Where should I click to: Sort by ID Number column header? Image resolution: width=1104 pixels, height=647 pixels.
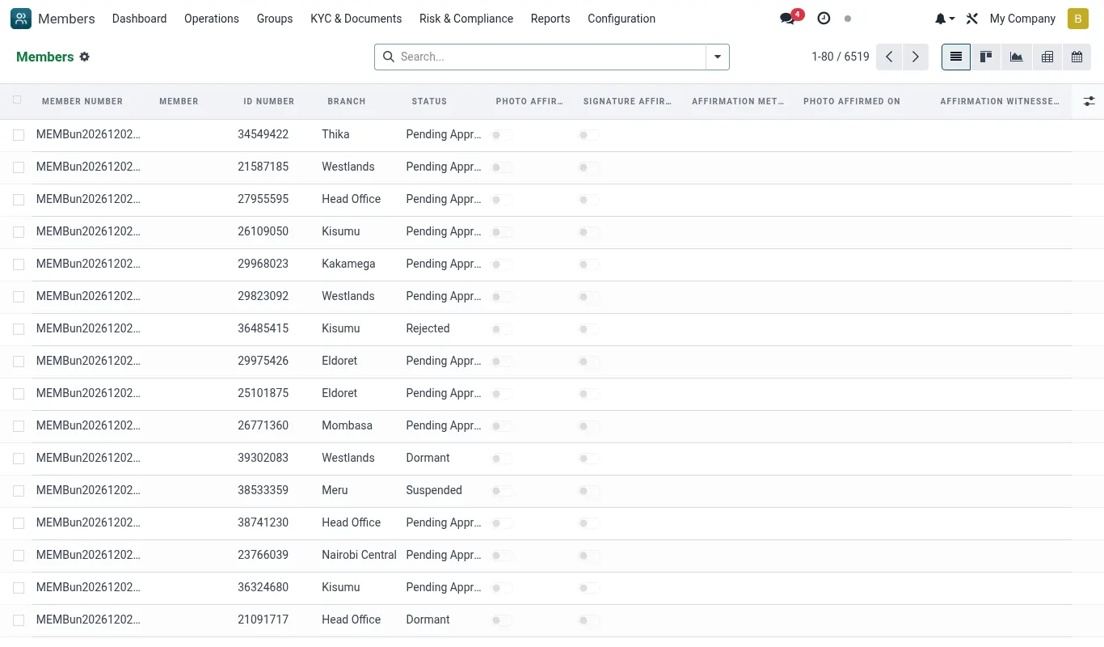coord(269,101)
